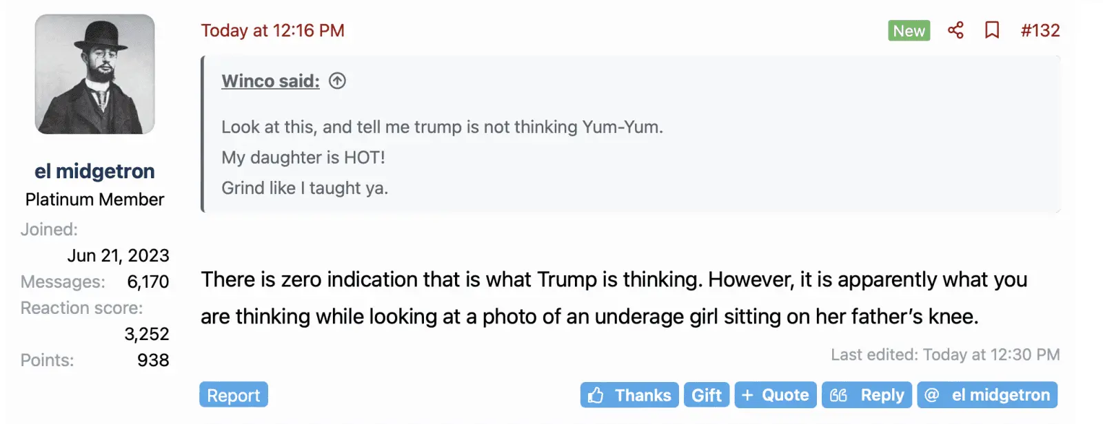Image resolution: width=1103 pixels, height=424 pixels.
Task: Click the green New badge
Action: click(909, 30)
